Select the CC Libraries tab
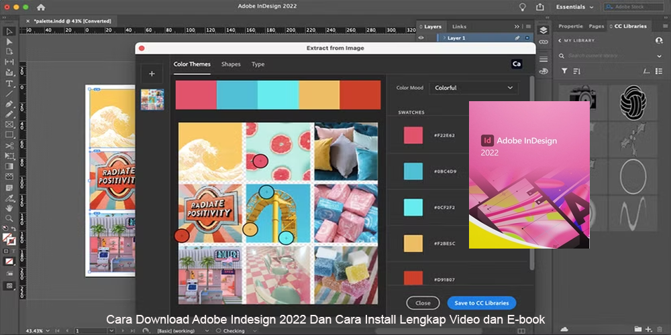 pos(628,26)
